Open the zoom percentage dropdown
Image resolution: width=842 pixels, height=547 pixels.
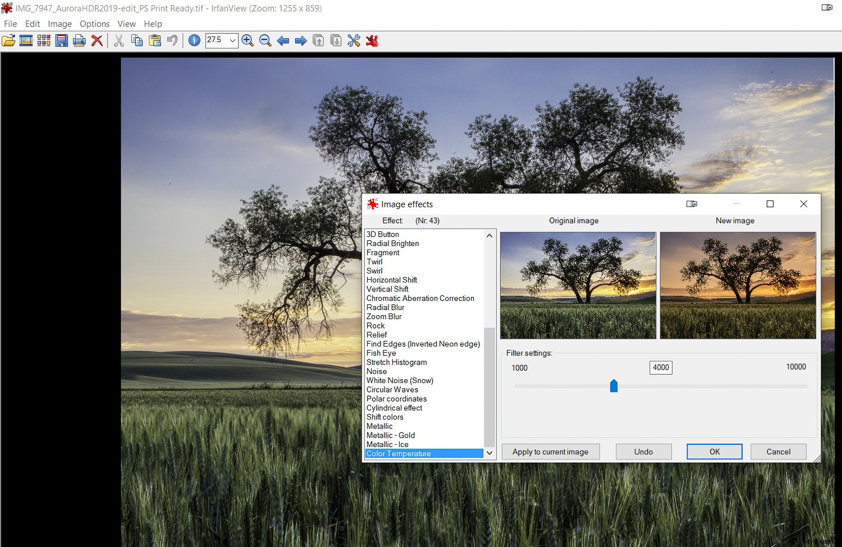(x=232, y=40)
